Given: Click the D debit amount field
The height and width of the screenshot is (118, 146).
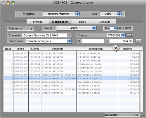Looking at the screenshot, I should pos(93,41).
